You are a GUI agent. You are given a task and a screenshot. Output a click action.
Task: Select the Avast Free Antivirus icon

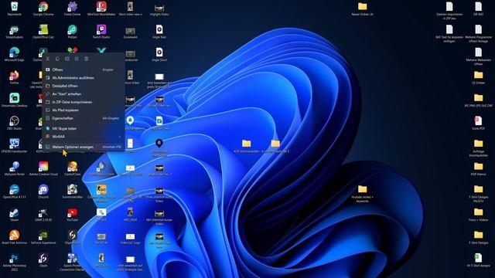(14, 237)
